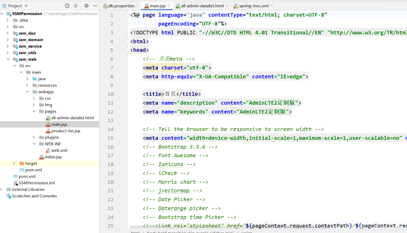The image size is (407, 233).
Task: Click the collapse all icon in Project panel
Action: tap(76, 6)
